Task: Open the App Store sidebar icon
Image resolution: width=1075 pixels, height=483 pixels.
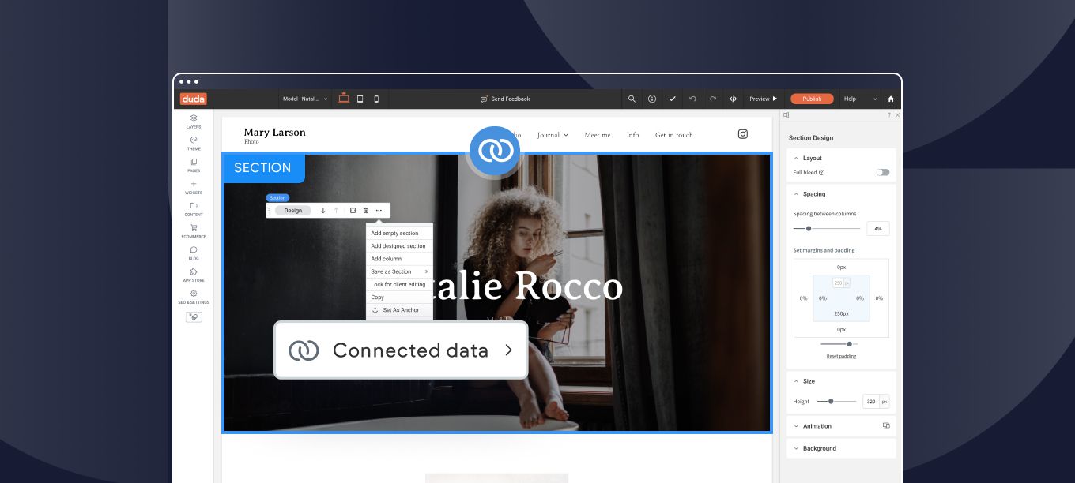Action: pos(194,275)
